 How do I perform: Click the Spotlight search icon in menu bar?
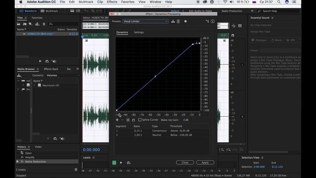(278, 2)
